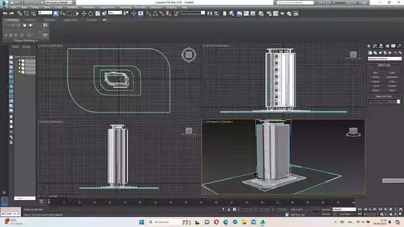Select the Shapes category icon

click(375, 53)
